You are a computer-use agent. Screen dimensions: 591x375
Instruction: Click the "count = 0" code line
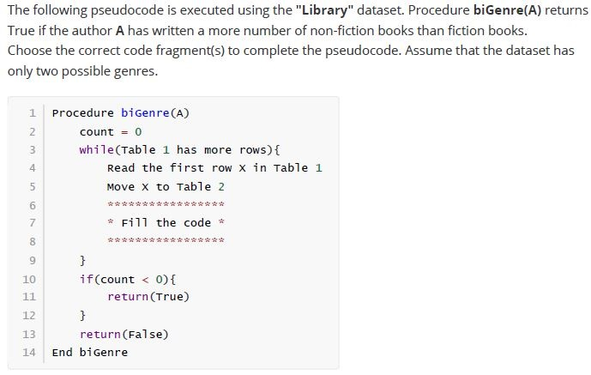111,132
